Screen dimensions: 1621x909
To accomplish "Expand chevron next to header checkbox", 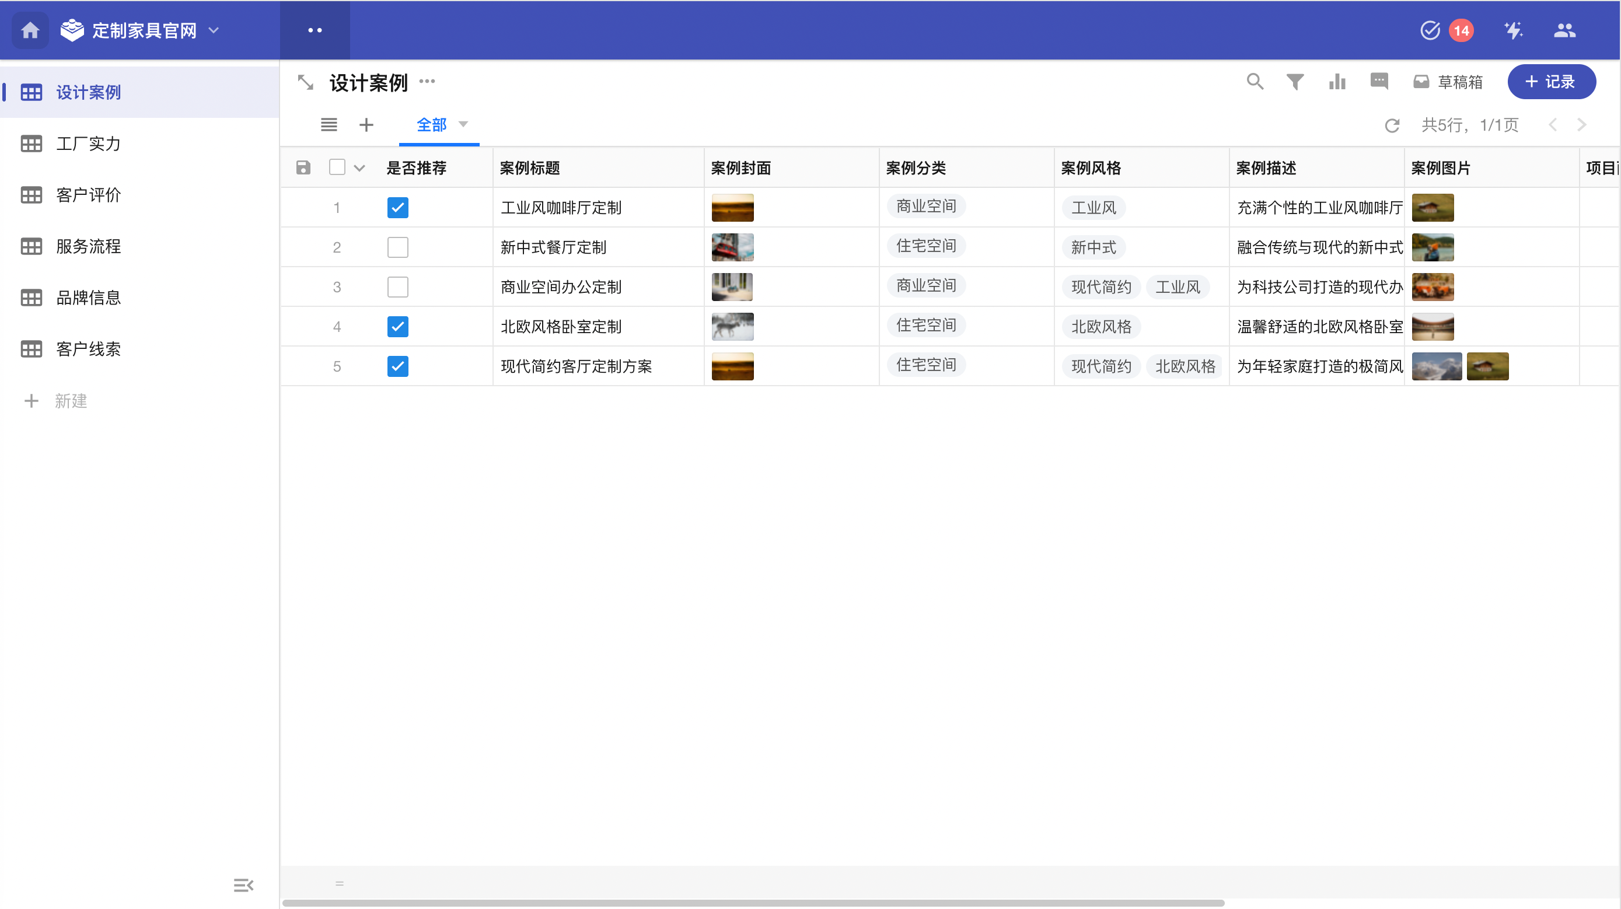I will click(359, 168).
